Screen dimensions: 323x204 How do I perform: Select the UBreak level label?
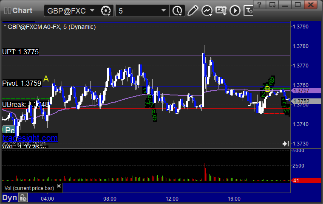tap(26, 104)
